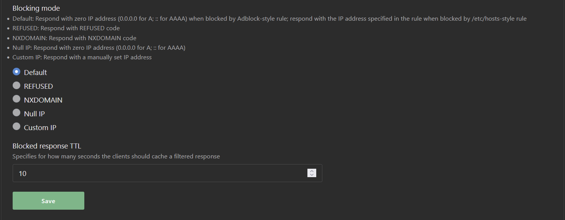Click the 'Default' radio label text
The height and width of the screenshot is (220, 565).
coord(35,73)
